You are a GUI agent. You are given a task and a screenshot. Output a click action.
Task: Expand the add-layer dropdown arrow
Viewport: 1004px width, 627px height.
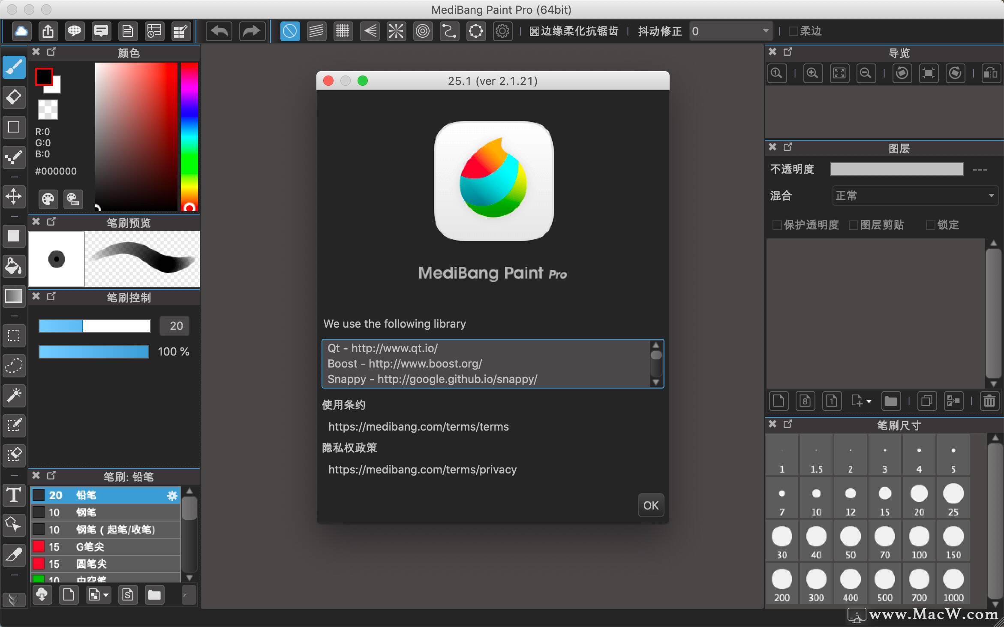coord(869,401)
